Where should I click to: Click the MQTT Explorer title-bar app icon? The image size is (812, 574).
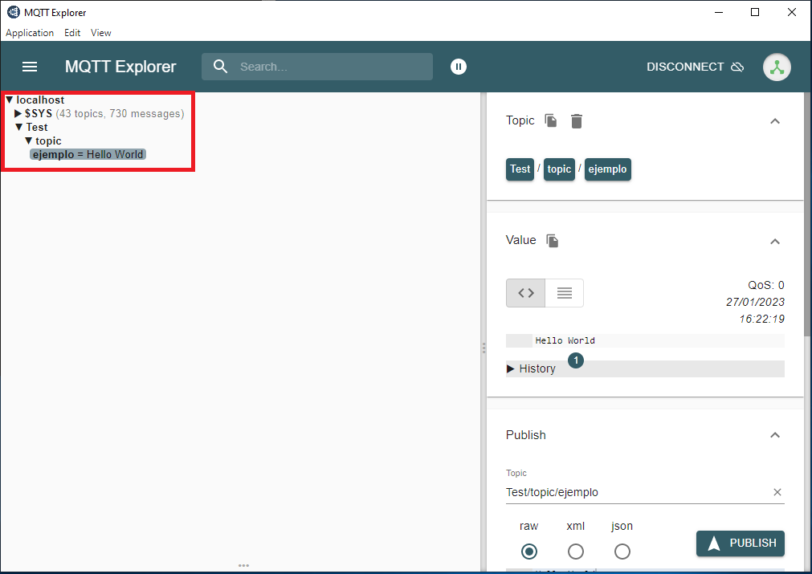coord(13,12)
